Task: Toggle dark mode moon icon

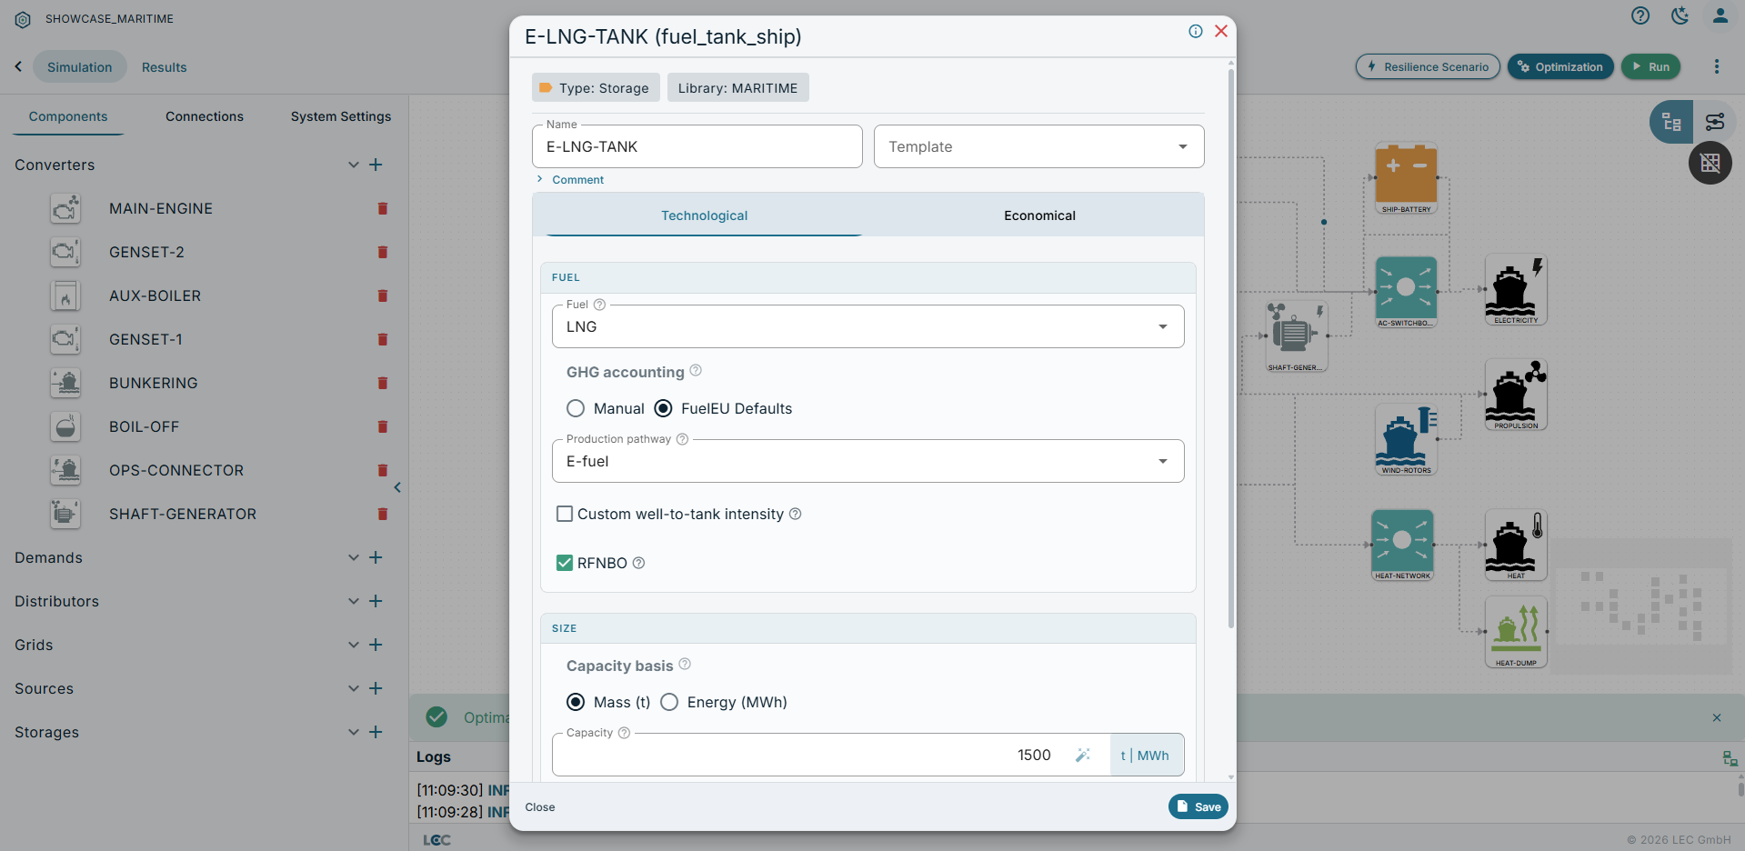Action: tap(1680, 15)
